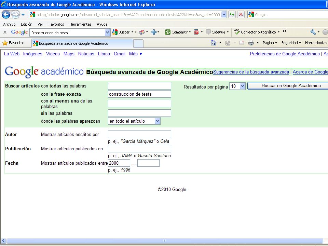The width and height of the screenshot is (328, 246).
Task: Select the Búsqueda avanzada de Google Académico tab
Action: point(82,43)
